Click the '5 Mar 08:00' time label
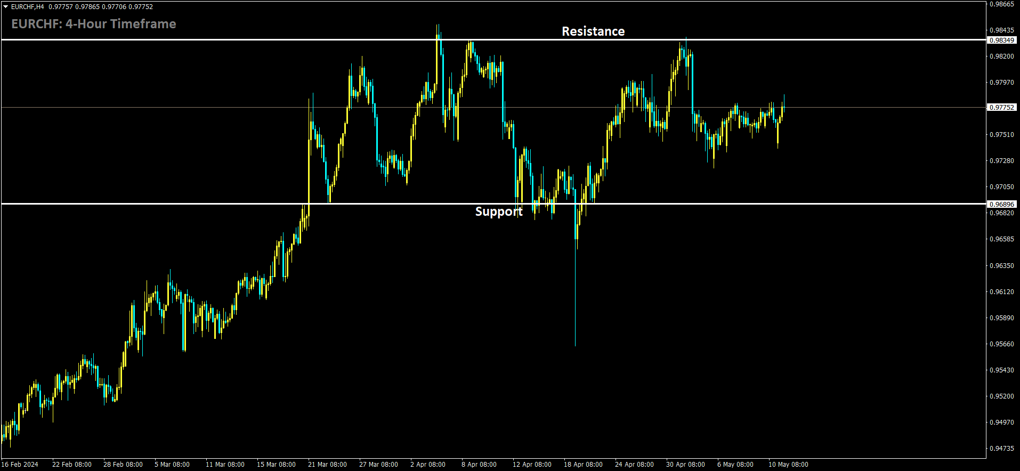The image size is (1020, 471). click(172, 465)
